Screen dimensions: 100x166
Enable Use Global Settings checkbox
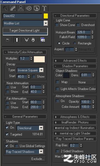tap(17, 146)
